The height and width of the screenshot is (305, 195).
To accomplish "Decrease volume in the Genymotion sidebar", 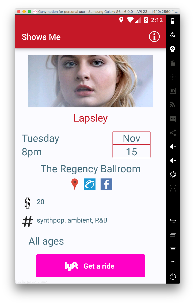I will pos(173,160).
